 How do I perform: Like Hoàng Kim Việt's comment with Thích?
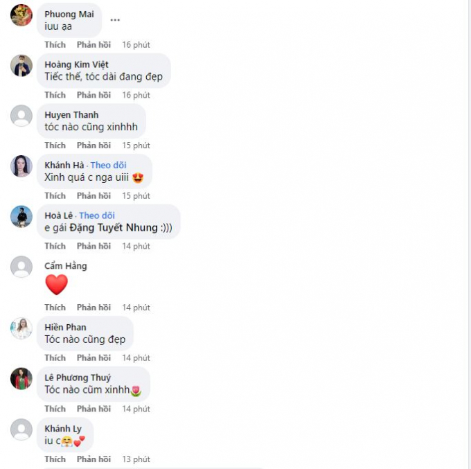pyautogui.click(x=55, y=95)
